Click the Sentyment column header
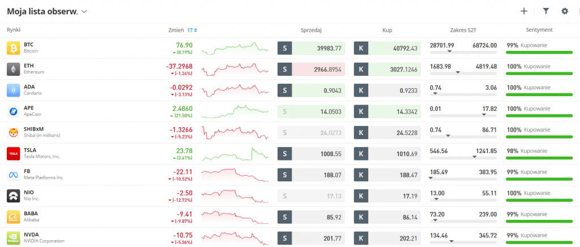Image resolution: width=580 pixels, height=247 pixels. [539, 30]
